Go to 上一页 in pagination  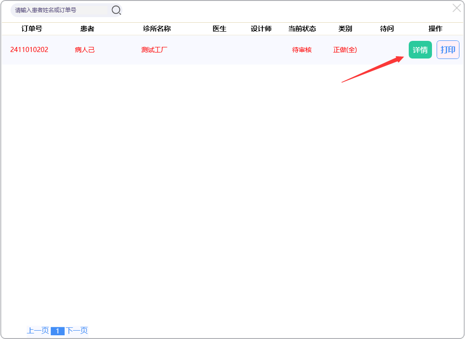click(x=38, y=331)
